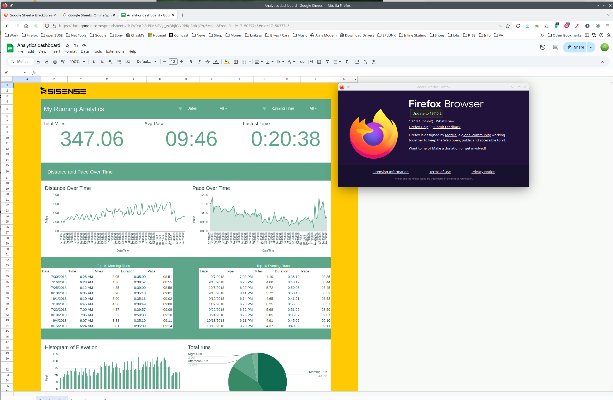Image resolution: width=613 pixels, height=400 pixels.
Task: Click the Move to folder icon
Action: (x=76, y=46)
